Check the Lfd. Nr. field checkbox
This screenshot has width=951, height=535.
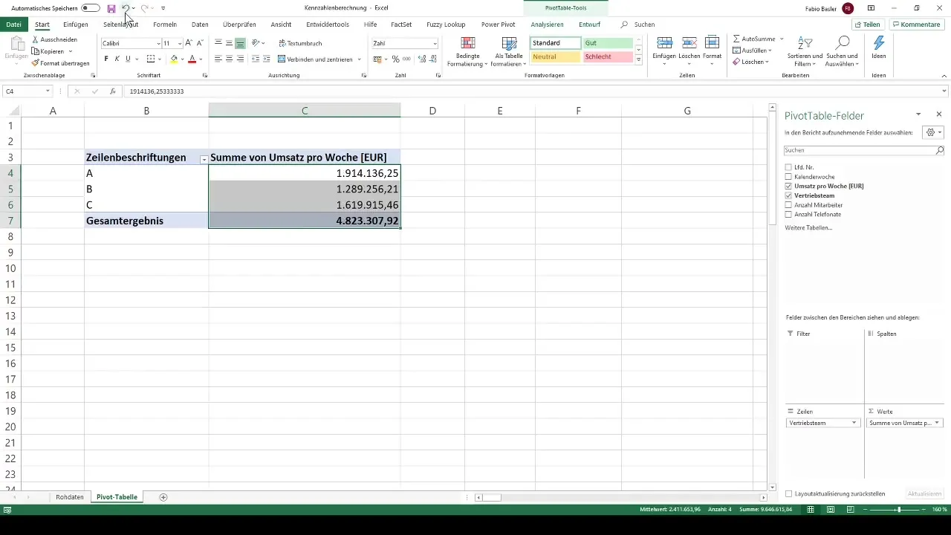(x=788, y=167)
